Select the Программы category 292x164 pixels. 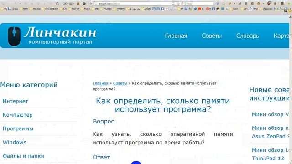18,128
